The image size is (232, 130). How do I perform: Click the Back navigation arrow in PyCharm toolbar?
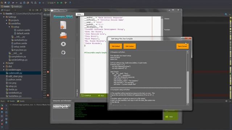coord(40,3)
